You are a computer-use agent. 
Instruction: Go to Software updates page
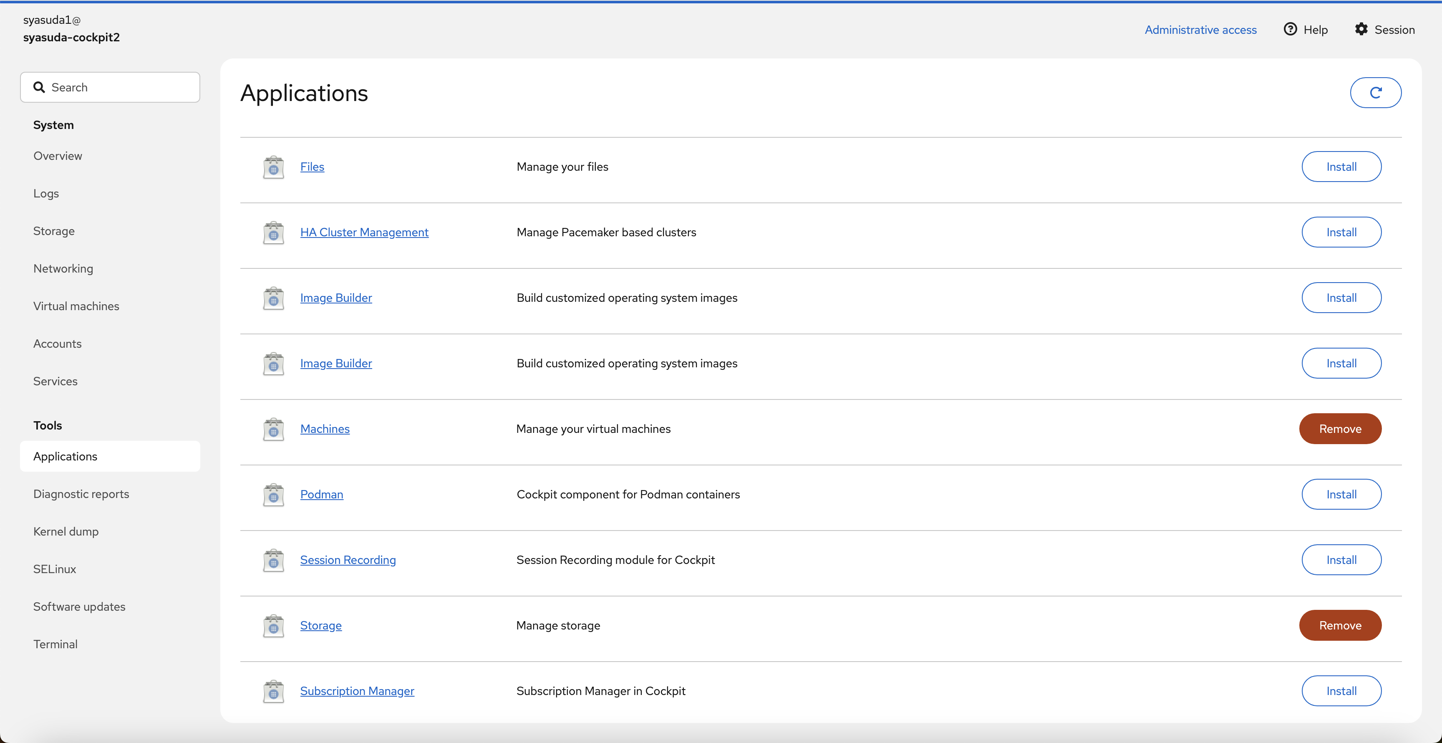coord(79,607)
